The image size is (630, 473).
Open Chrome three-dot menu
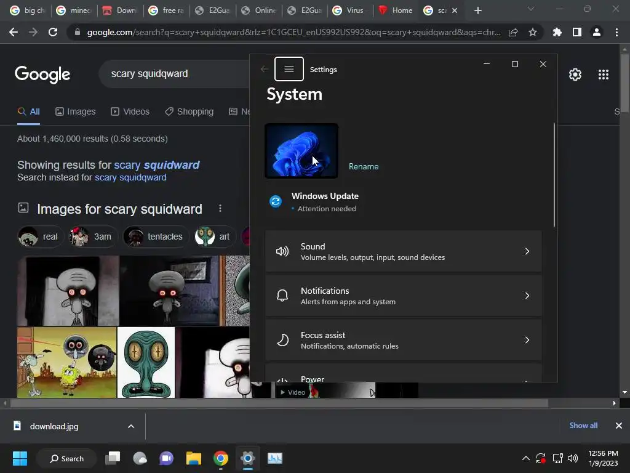[x=616, y=32]
